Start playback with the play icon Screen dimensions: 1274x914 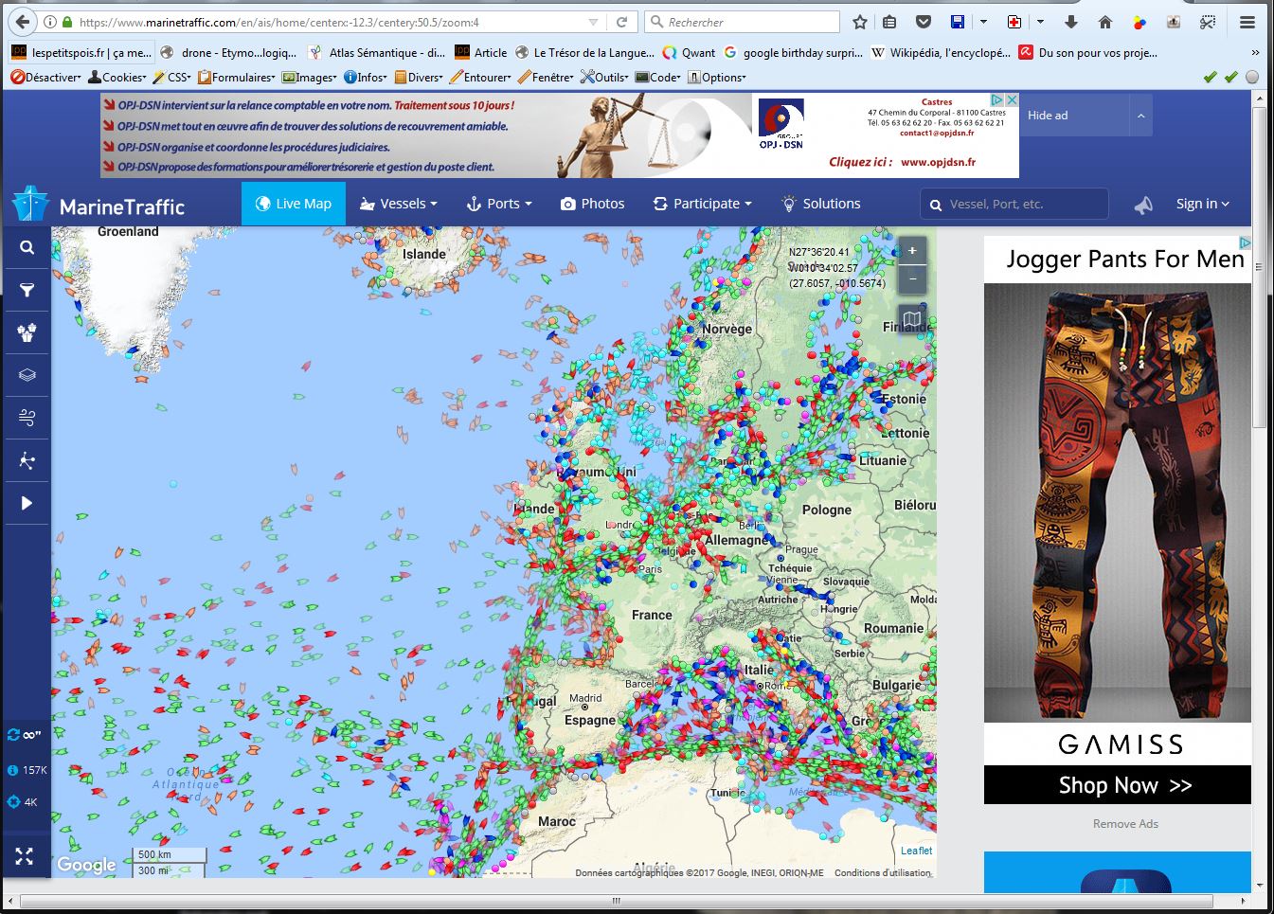[x=27, y=503]
